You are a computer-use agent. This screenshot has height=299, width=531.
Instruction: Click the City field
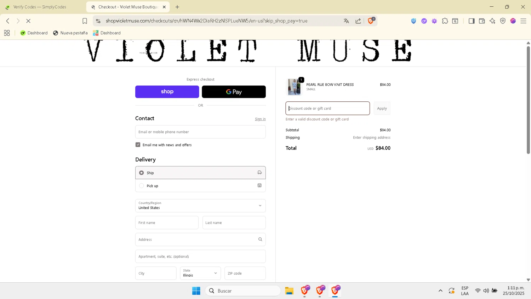pyautogui.click(x=156, y=273)
